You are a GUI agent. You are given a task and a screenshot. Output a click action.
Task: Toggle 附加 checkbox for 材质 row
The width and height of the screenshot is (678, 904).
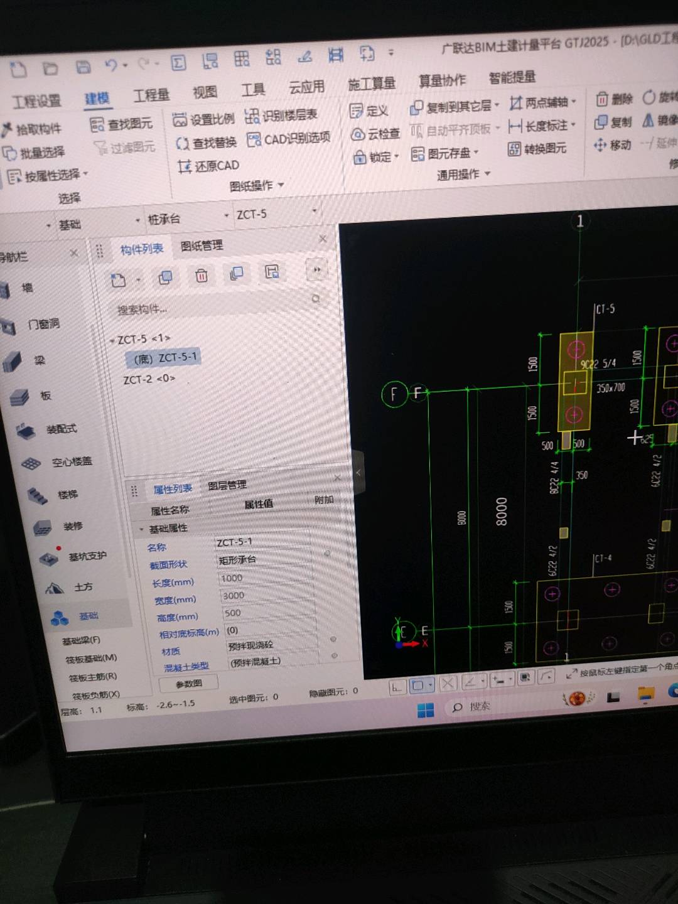click(x=333, y=640)
